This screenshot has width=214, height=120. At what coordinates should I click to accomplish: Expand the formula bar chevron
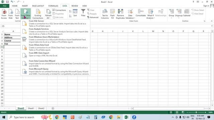click(212, 26)
